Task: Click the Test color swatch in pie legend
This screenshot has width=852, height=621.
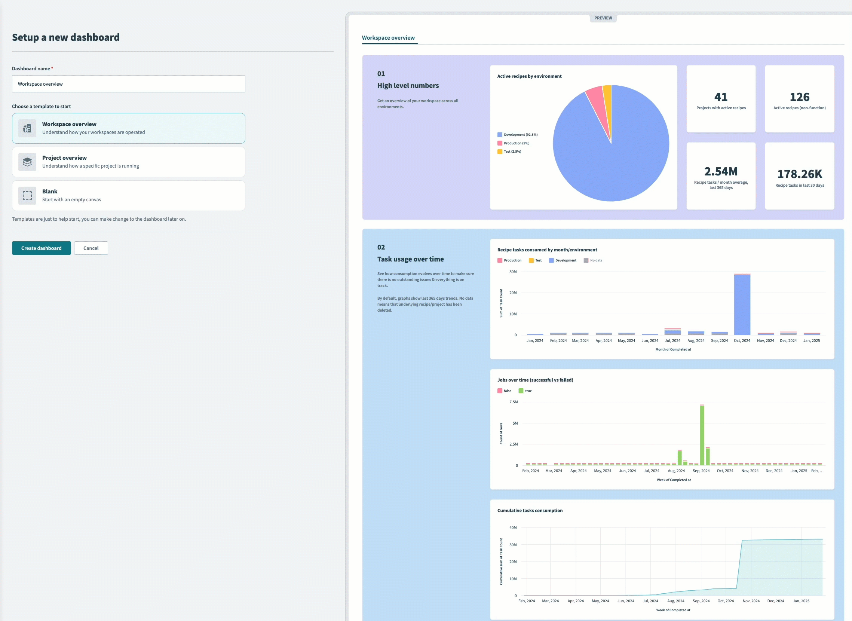Action: tap(500, 151)
